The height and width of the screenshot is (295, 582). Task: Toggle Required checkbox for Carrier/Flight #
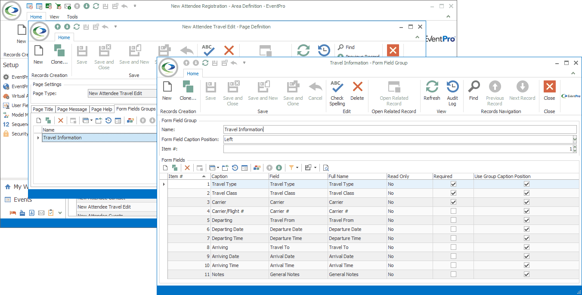tap(453, 211)
